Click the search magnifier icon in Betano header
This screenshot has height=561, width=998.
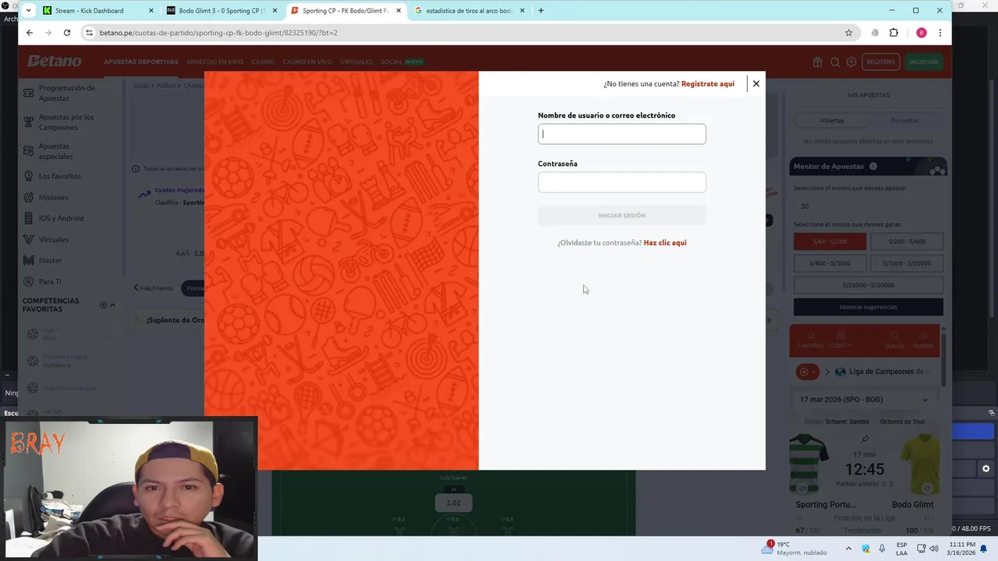tap(834, 62)
